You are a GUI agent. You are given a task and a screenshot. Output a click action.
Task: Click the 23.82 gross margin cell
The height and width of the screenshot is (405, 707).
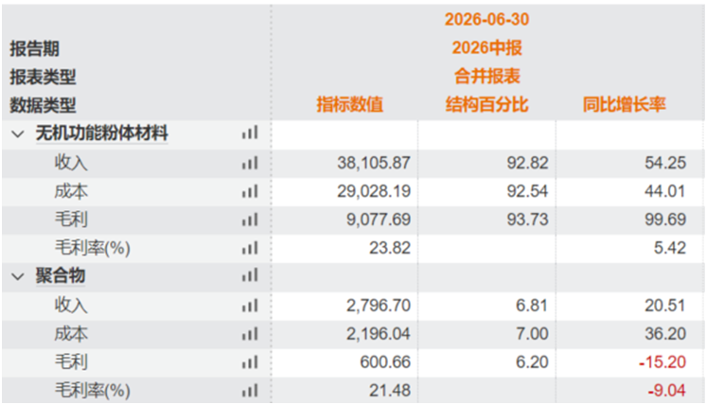[345, 248]
